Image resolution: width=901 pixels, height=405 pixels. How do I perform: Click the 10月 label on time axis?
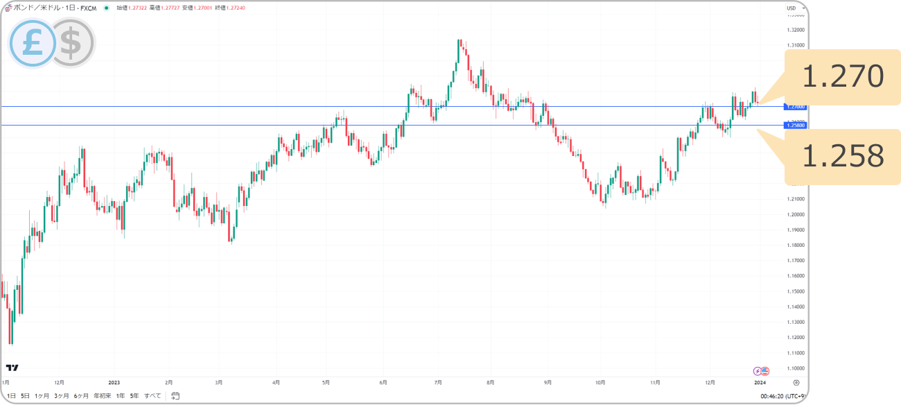pyautogui.click(x=600, y=382)
